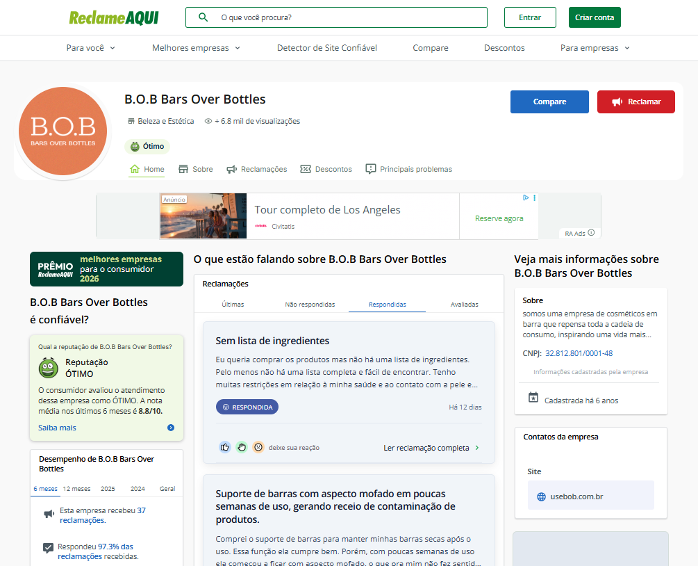This screenshot has width=698, height=566.
Task: Select the 6 meses performance tab
Action: coord(45,489)
